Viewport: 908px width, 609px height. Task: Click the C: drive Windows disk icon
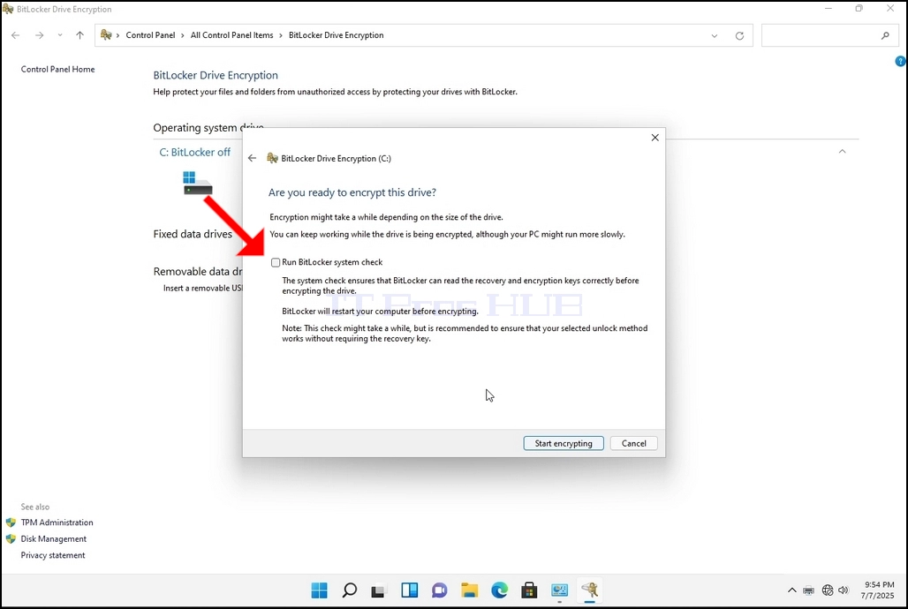[198, 183]
